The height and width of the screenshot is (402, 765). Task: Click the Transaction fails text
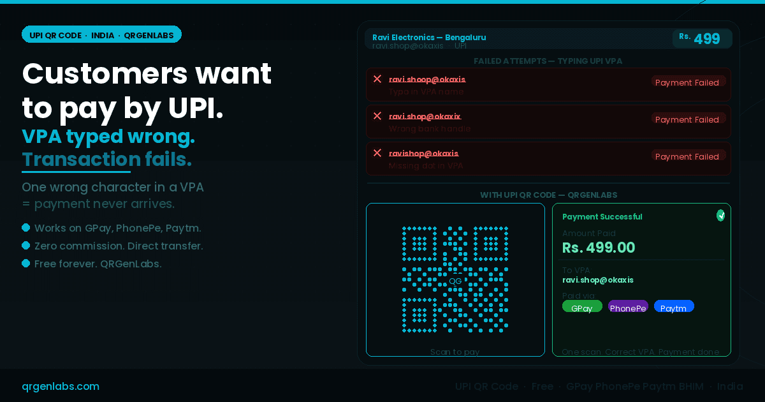pyautogui.click(x=106, y=160)
